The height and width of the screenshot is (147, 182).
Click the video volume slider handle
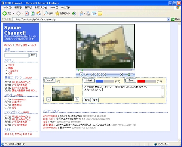coord(129,74)
